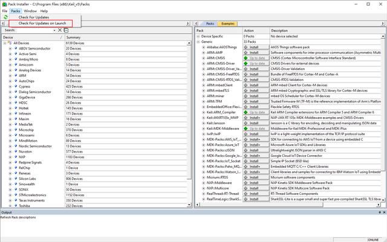Click the green up-to-date icon for ARM::CMSIS
This screenshot has width=387, height=242.
pyautogui.click(x=246, y=58)
